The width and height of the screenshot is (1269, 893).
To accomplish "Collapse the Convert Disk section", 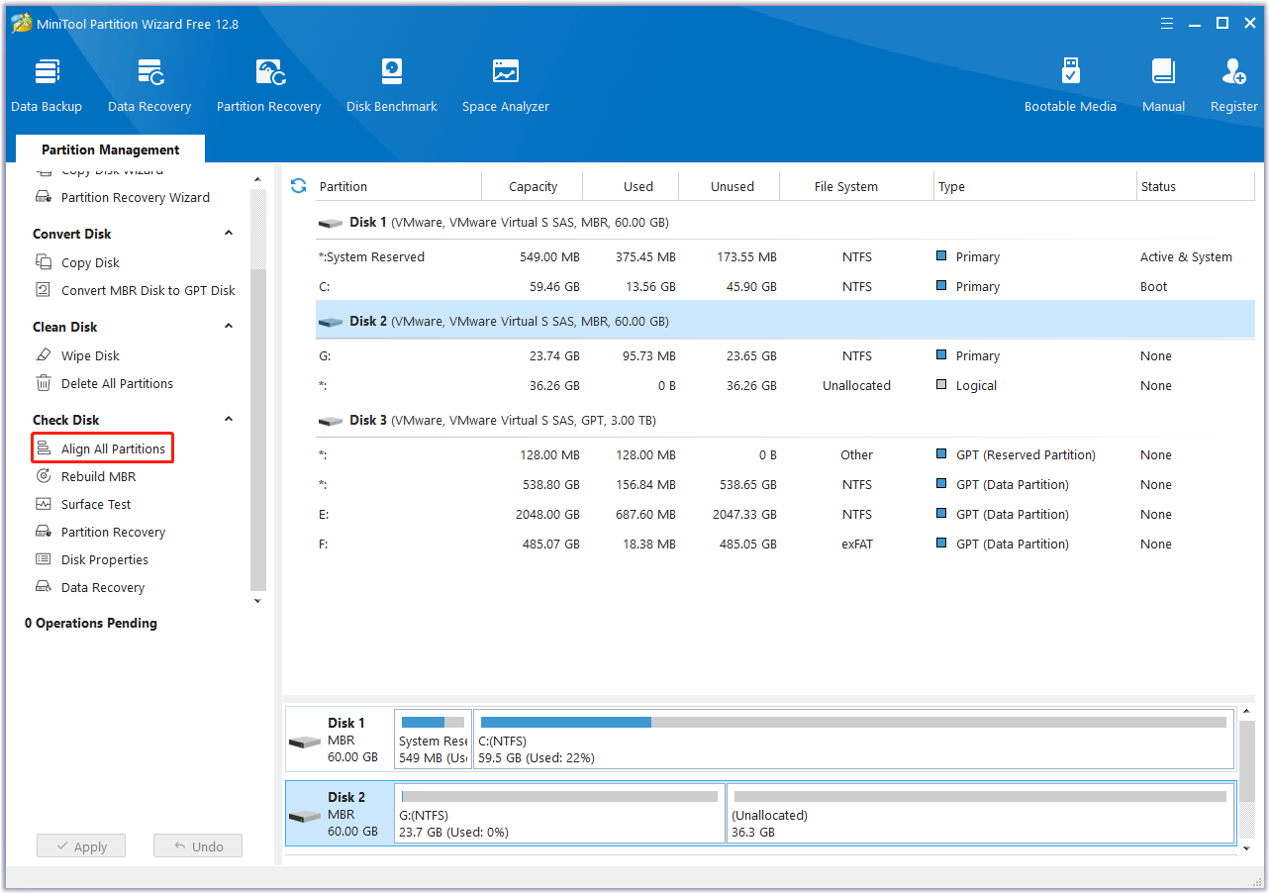I will coord(229,234).
